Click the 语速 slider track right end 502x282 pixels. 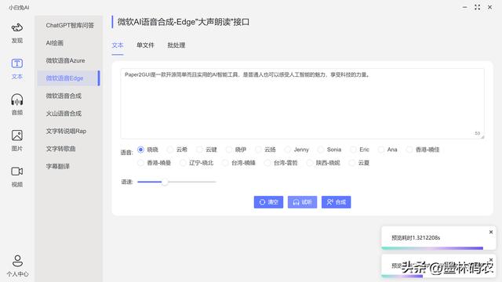click(215, 182)
